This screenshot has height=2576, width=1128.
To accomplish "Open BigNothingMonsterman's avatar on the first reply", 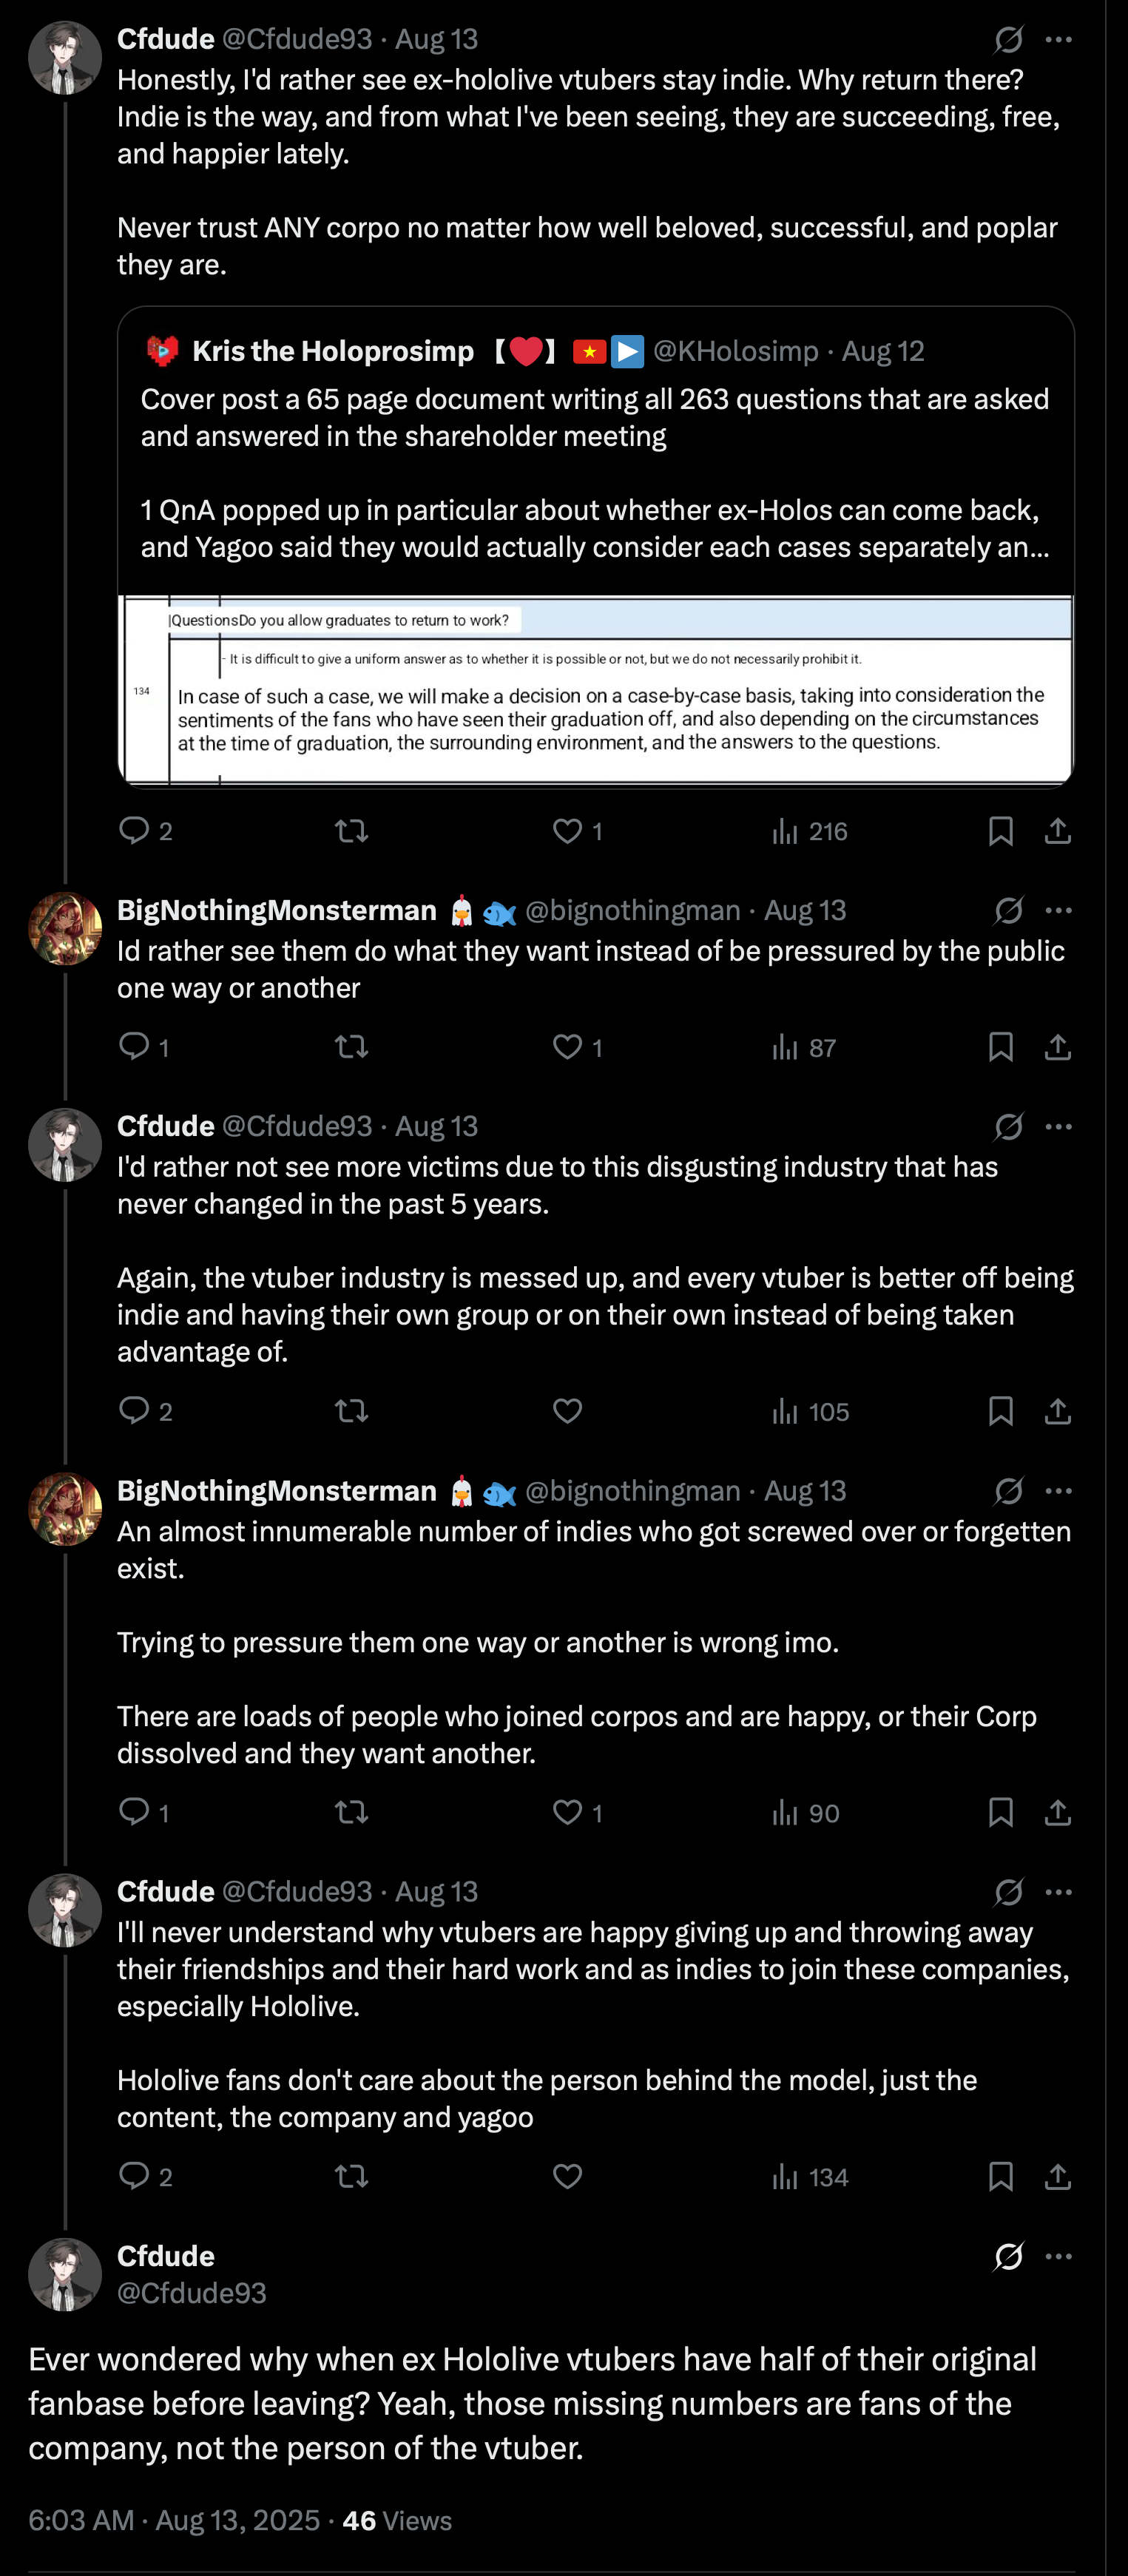I will click(x=65, y=928).
